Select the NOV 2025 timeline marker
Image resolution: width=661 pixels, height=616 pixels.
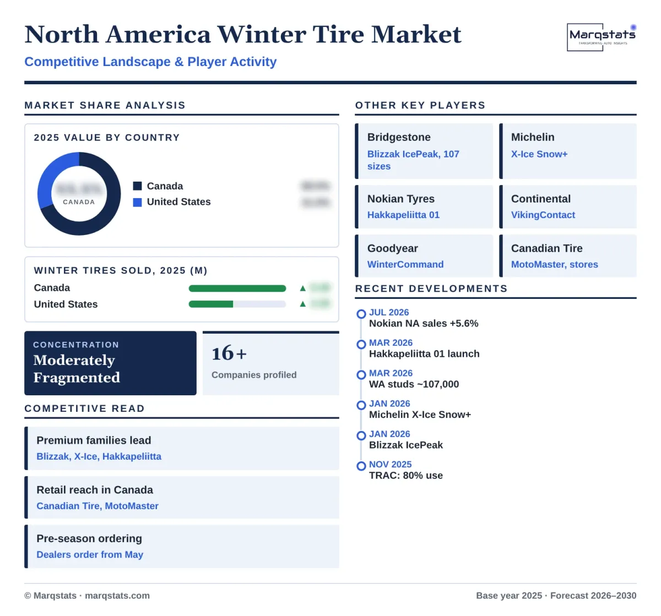click(361, 466)
